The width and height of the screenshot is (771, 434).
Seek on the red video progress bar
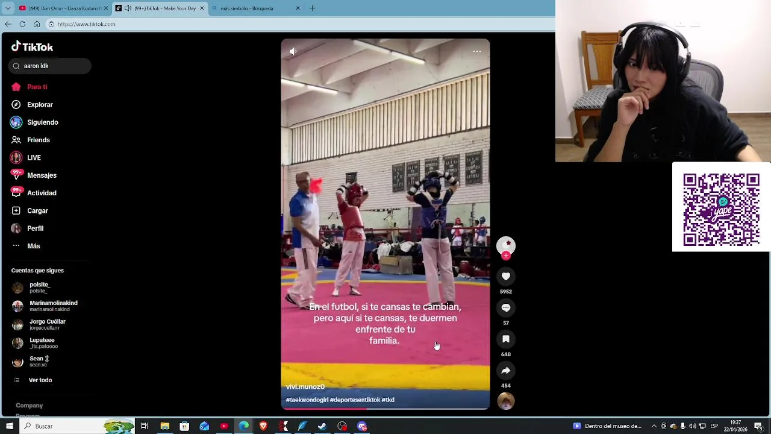point(385,409)
